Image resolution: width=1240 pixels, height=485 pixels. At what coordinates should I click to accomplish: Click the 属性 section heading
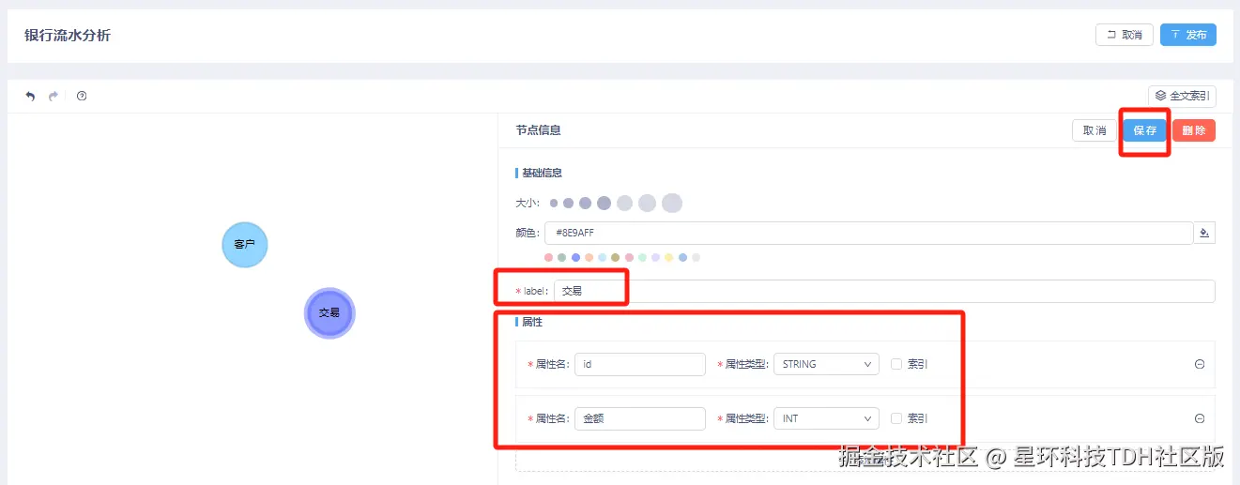click(531, 322)
